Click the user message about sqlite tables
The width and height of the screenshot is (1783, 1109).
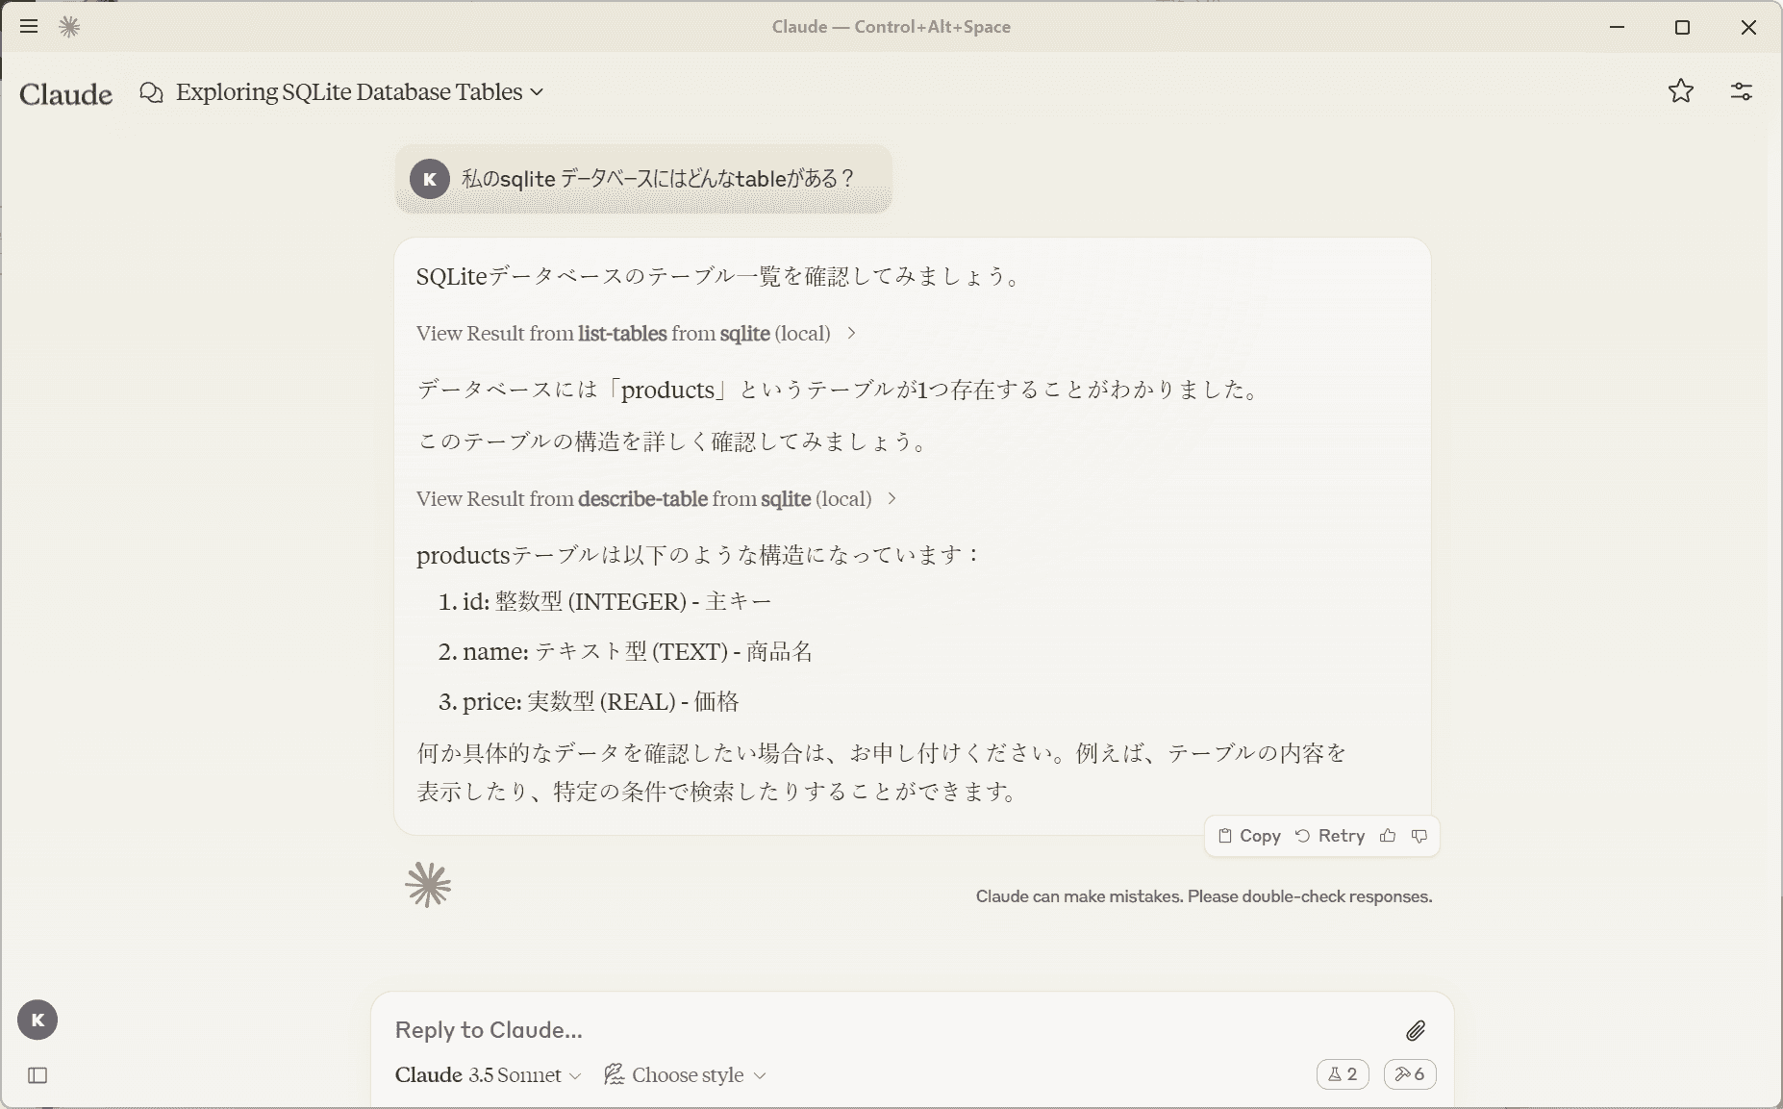(x=643, y=179)
